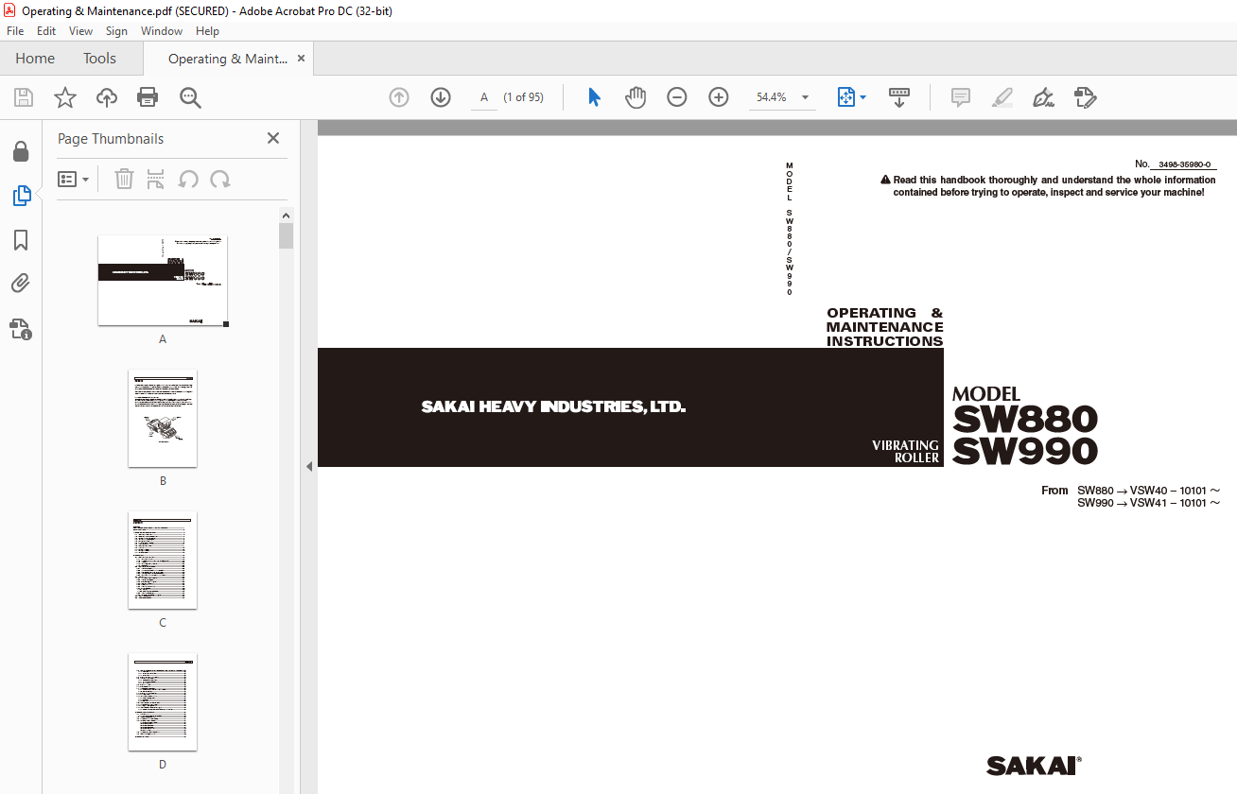Image resolution: width=1237 pixels, height=794 pixels.
Task: Select page C thumbnail
Action: pyautogui.click(x=163, y=561)
